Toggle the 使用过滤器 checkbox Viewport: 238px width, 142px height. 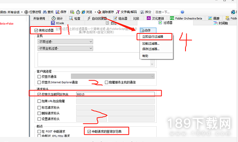(x=36, y=30)
